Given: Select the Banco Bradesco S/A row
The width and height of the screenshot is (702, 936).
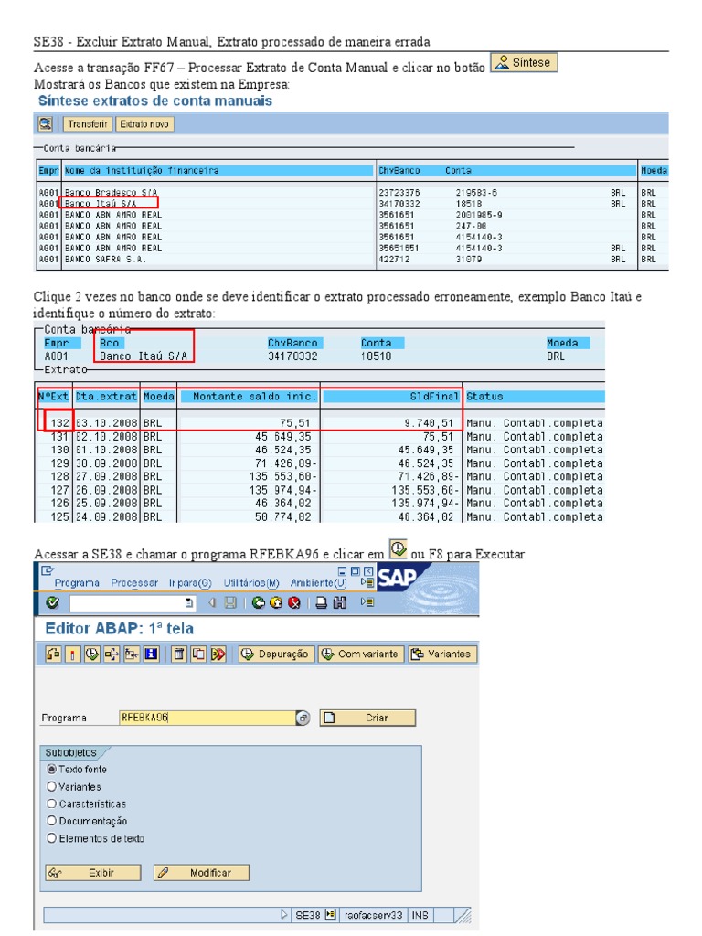Looking at the screenshot, I should pos(352,193).
